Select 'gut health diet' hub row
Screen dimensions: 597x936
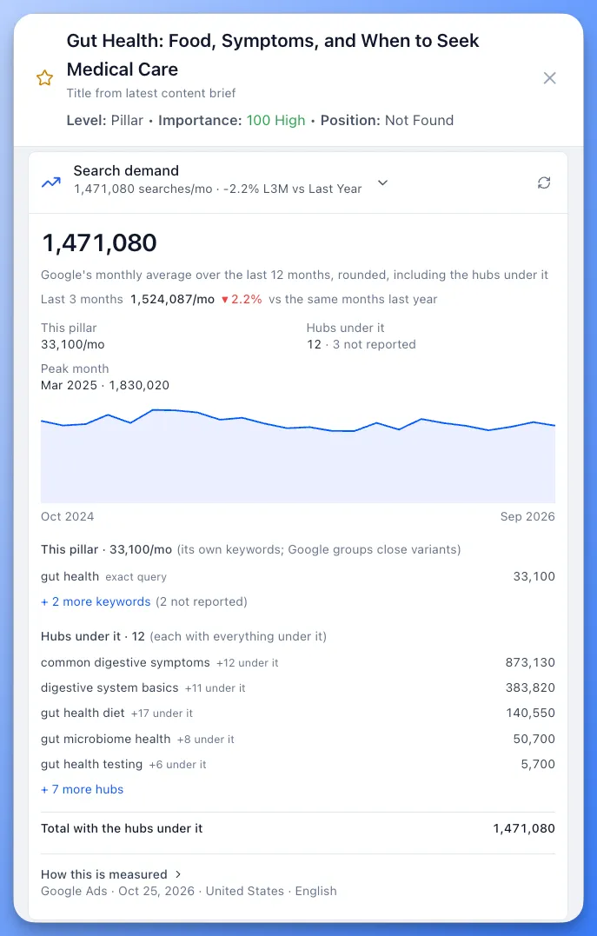point(298,713)
